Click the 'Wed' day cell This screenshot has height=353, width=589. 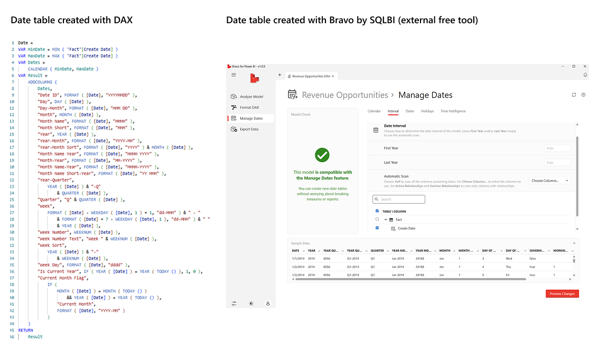(x=509, y=259)
